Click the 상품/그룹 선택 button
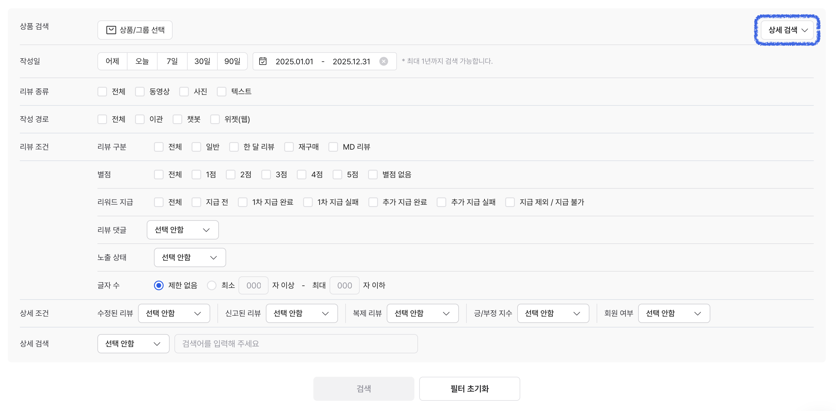 pos(135,30)
